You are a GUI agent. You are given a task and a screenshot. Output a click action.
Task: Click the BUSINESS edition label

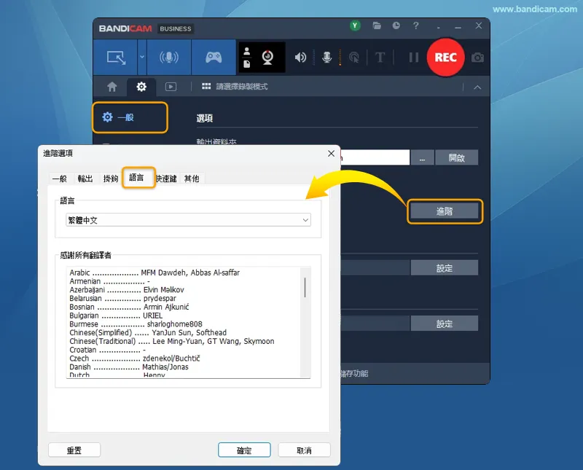tap(176, 28)
